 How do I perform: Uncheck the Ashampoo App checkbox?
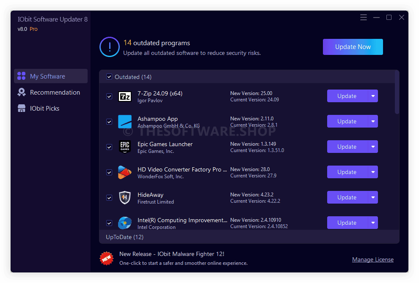tap(109, 122)
